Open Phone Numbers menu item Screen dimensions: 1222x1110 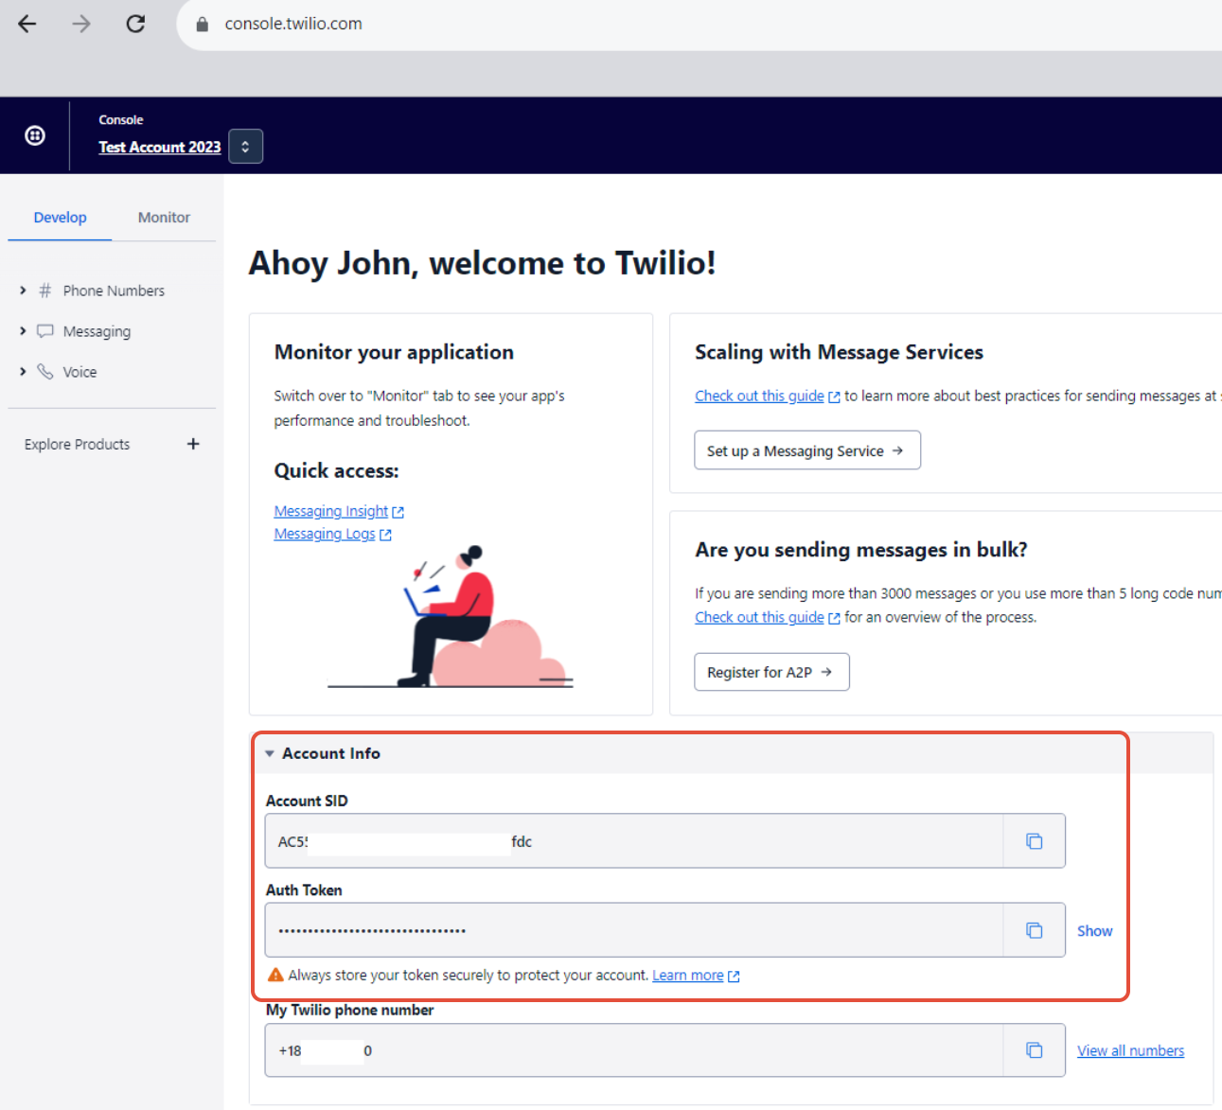114,291
